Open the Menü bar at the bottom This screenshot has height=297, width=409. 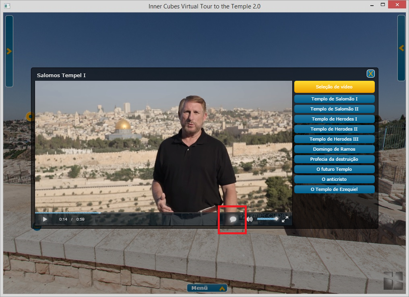tap(207, 288)
